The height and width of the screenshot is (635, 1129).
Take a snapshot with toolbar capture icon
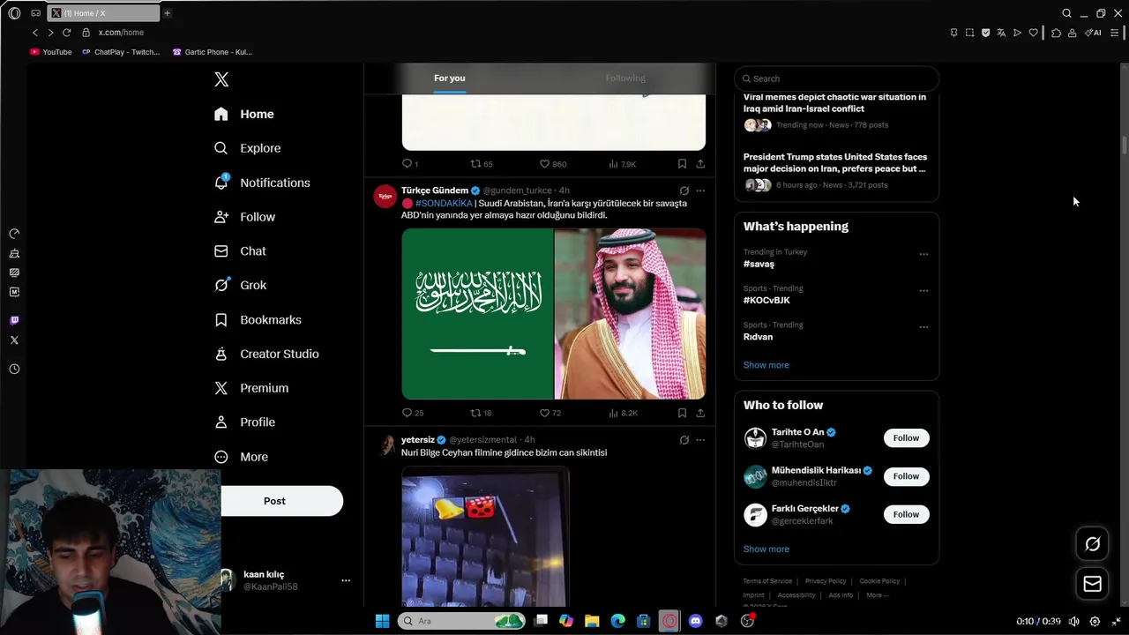[x=969, y=33]
